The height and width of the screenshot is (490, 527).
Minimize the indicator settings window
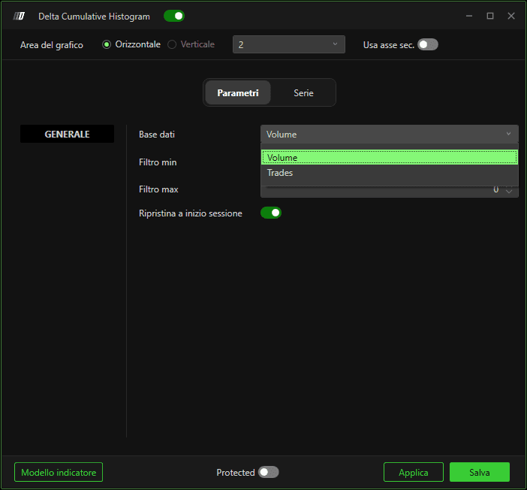[x=469, y=16]
